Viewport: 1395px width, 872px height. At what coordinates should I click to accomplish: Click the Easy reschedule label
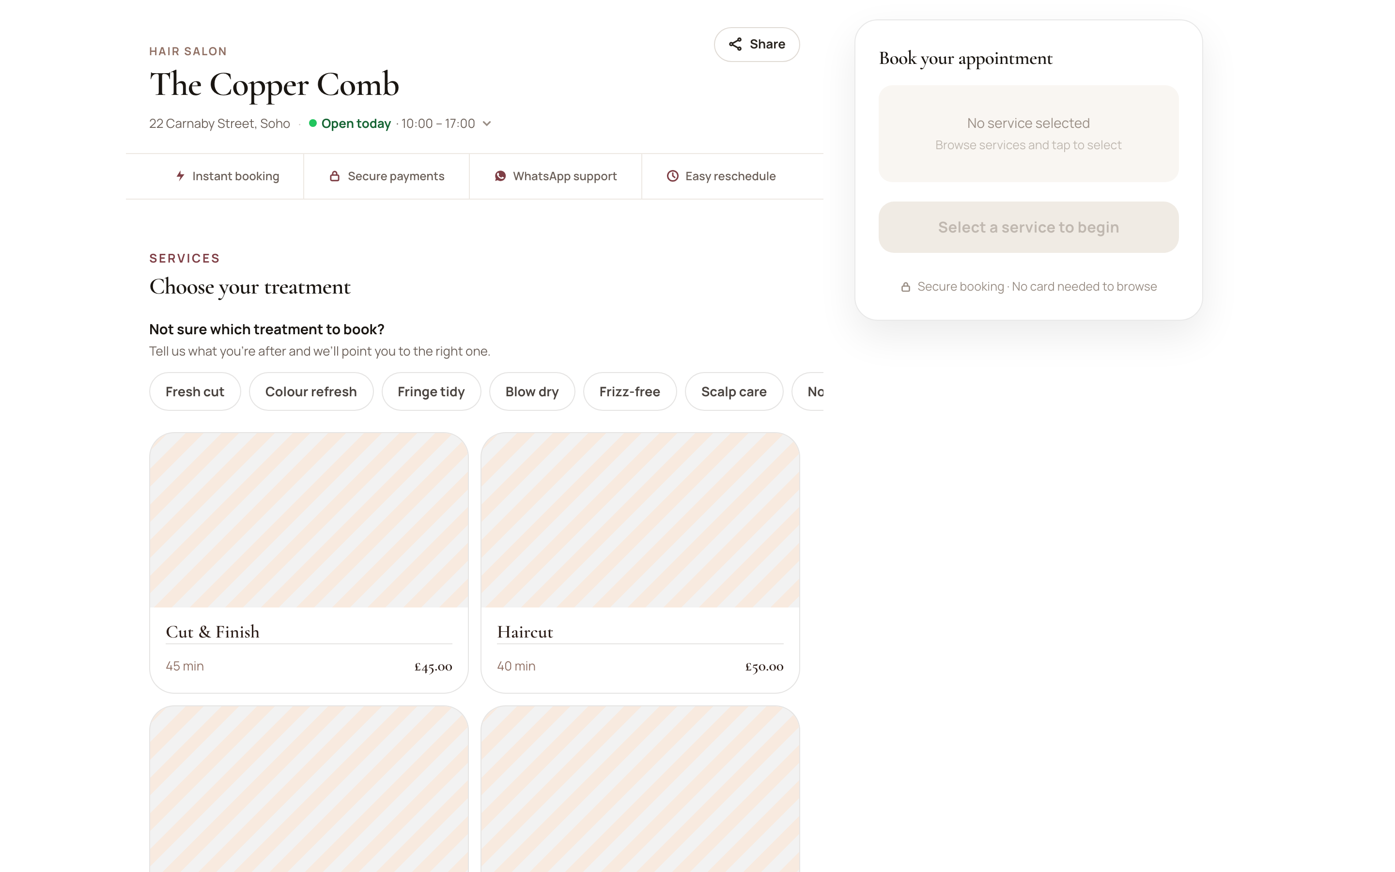730,176
